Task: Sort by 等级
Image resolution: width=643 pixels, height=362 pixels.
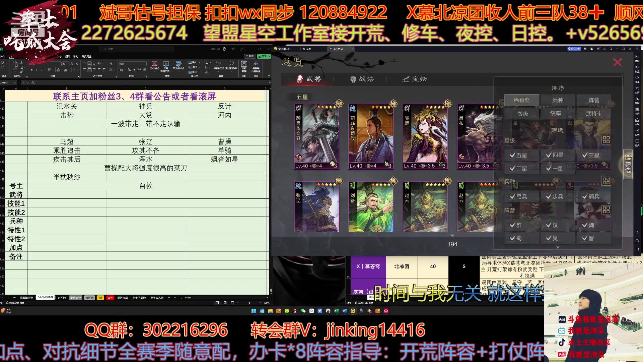Action: (x=521, y=114)
